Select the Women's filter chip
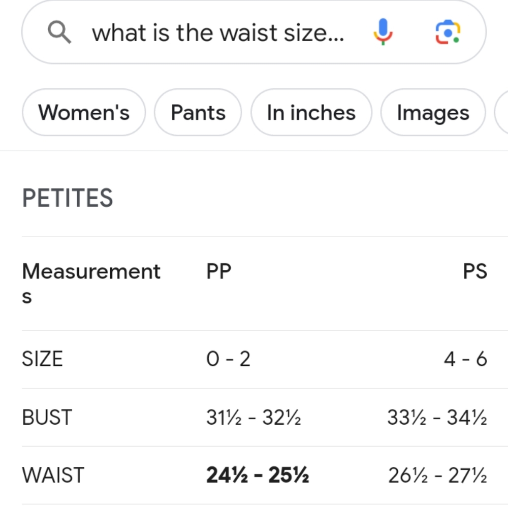 pos(84,112)
